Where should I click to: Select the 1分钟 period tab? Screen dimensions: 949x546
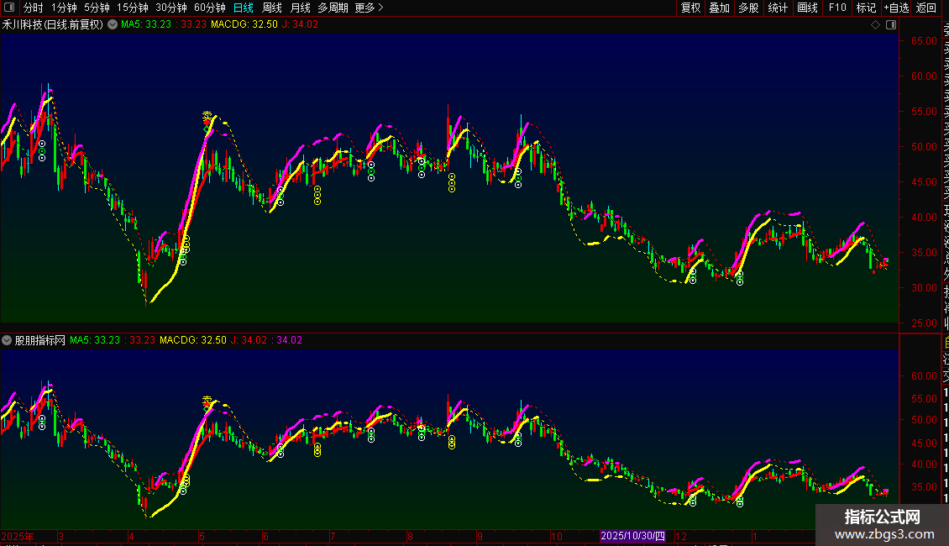tap(64, 8)
